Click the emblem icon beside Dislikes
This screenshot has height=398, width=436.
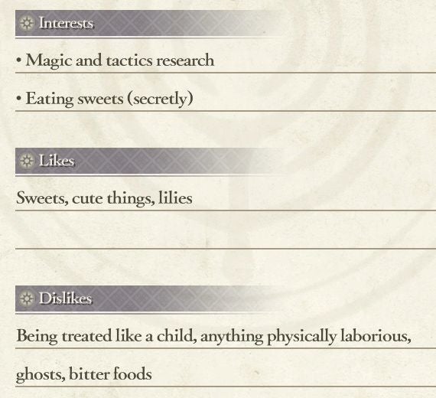coord(27,298)
